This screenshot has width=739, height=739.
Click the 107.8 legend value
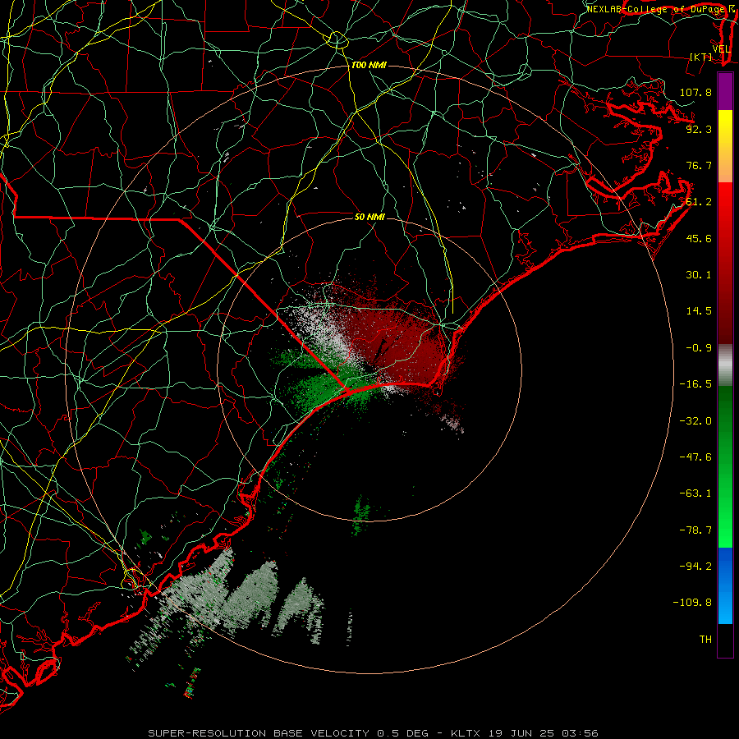point(695,92)
